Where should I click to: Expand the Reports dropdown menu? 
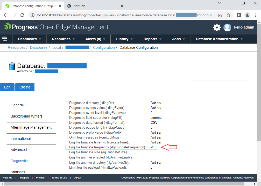pyautogui.click(x=152, y=39)
